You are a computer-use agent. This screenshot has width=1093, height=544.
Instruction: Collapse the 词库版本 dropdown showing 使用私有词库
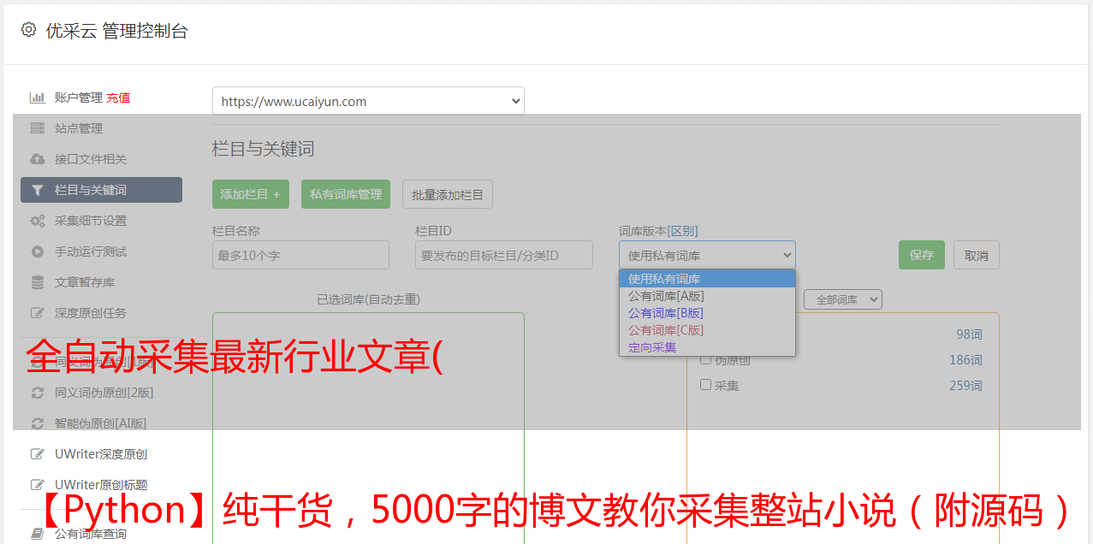coord(707,255)
